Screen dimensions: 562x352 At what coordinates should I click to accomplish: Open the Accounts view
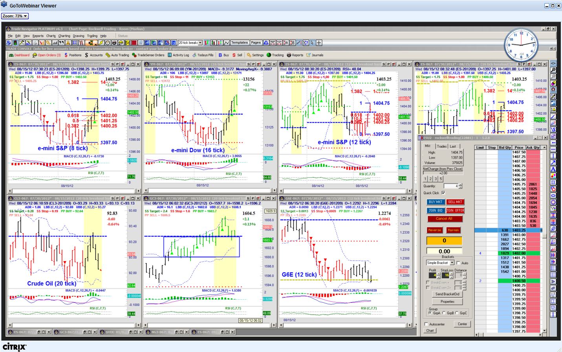pyautogui.click(x=93, y=55)
